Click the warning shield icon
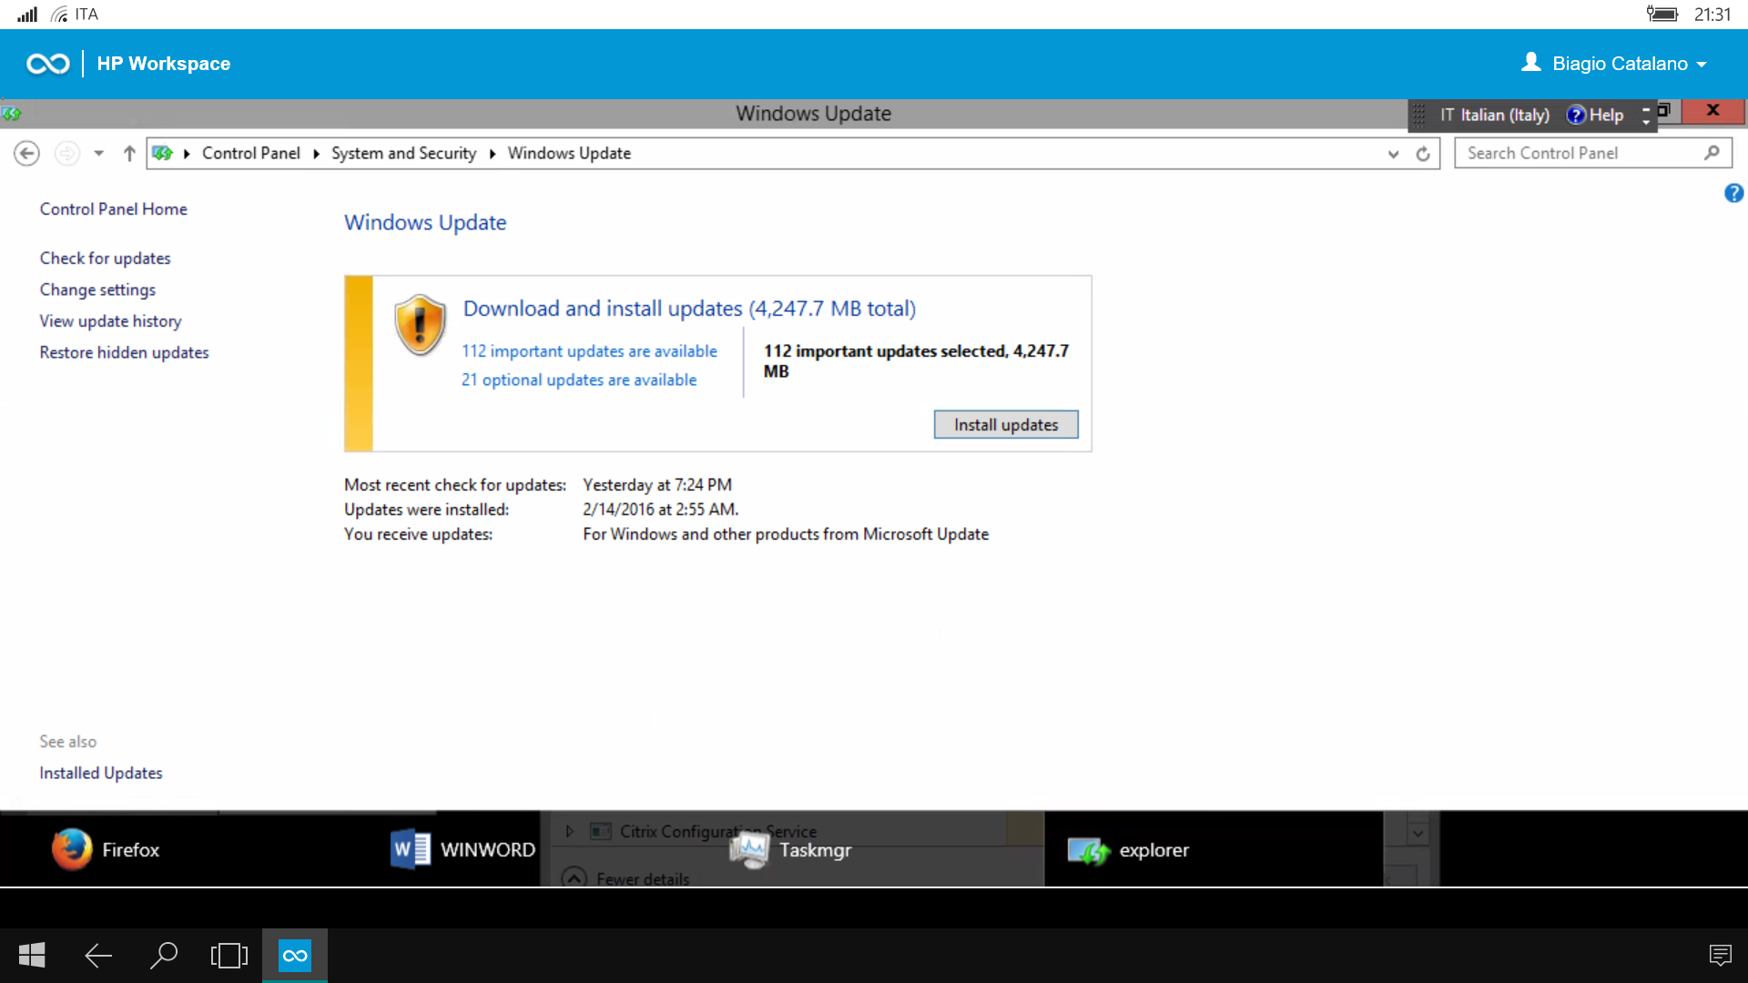This screenshot has height=983, width=1748. 420,325
